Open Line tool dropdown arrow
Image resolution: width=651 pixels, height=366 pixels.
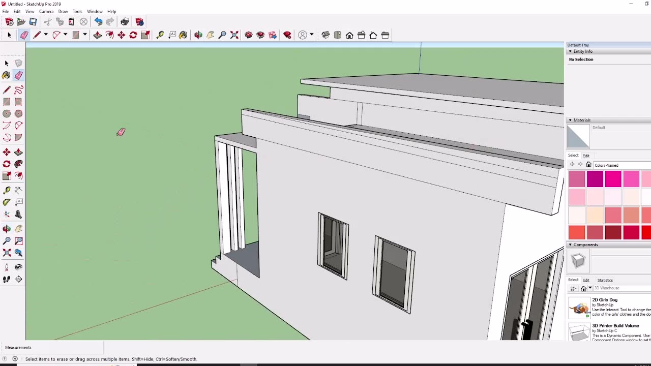point(45,35)
